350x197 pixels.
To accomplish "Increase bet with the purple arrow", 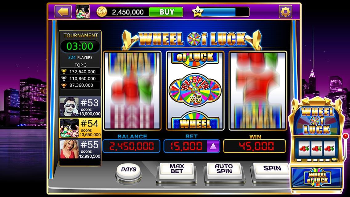I will (x=213, y=146).
